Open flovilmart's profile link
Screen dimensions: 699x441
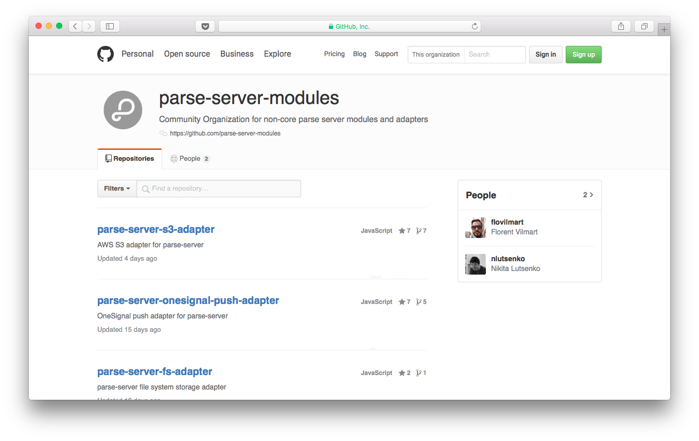[x=508, y=222]
